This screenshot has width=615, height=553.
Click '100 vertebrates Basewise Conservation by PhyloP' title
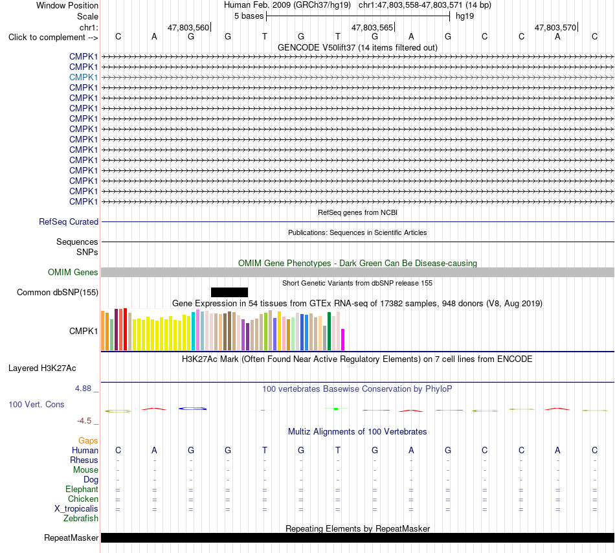[x=357, y=389]
